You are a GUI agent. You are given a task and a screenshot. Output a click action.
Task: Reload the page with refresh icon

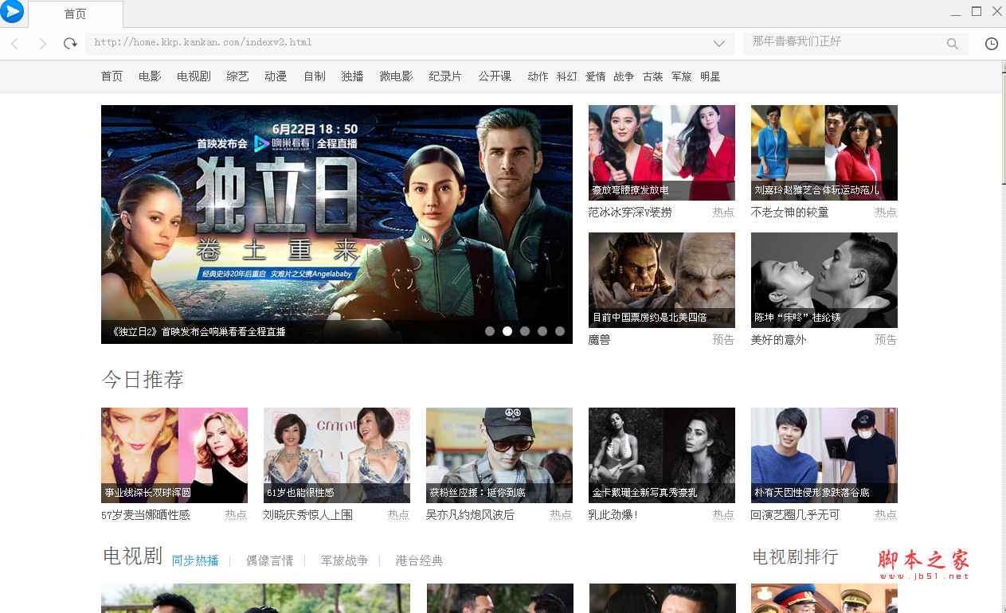pyautogui.click(x=71, y=44)
